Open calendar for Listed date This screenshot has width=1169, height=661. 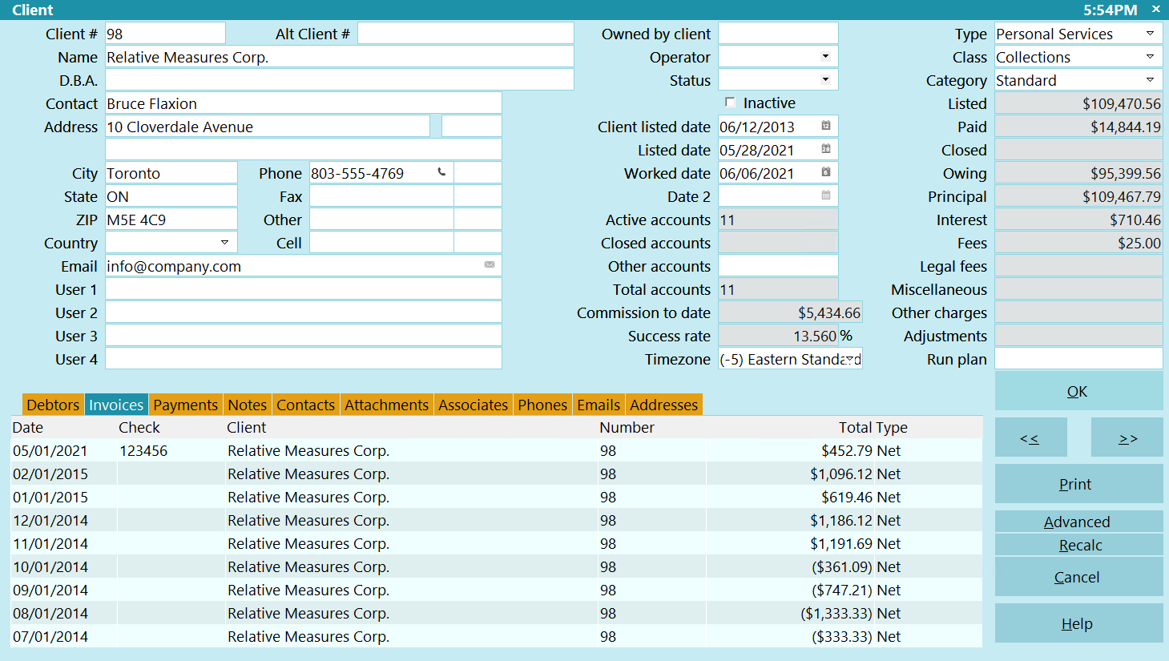point(826,149)
